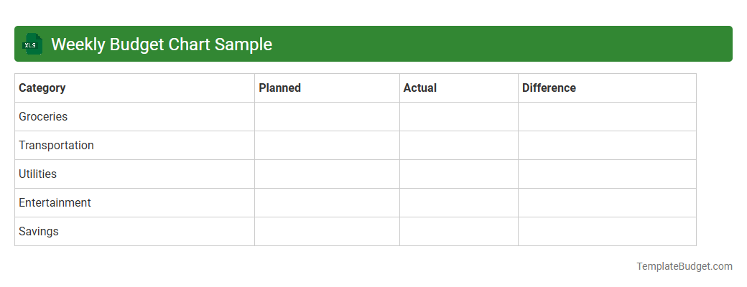Click the Weekly Budget Chart Sample title
This screenshot has width=747, height=287.
(x=162, y=44)
